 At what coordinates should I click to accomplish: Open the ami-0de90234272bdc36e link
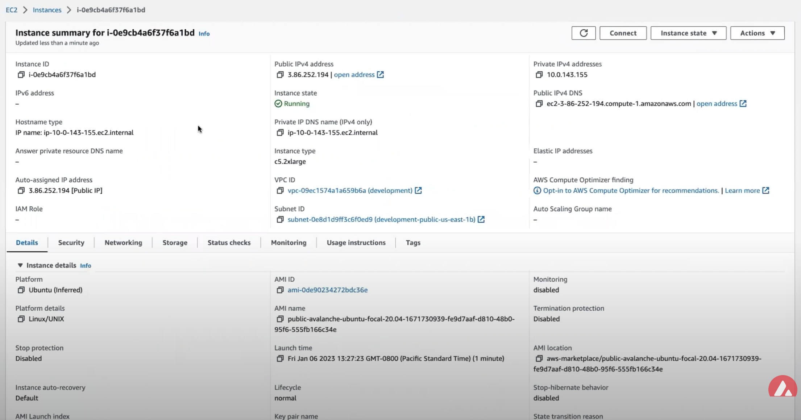tap(327, 290)
